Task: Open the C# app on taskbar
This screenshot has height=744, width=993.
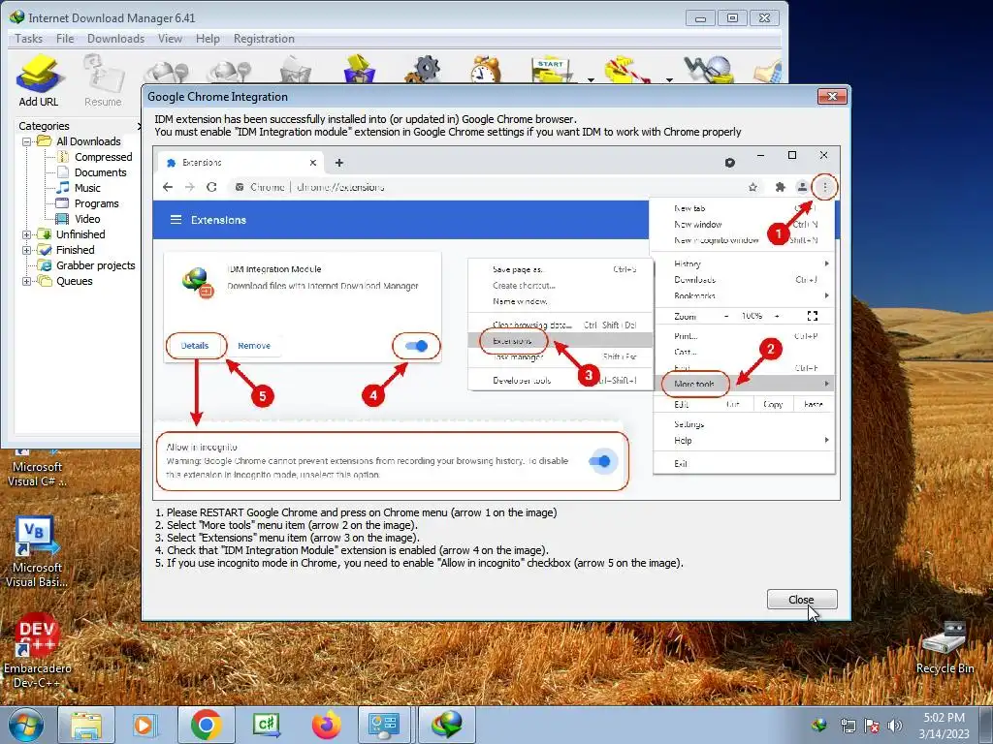Action: (266, 725)
